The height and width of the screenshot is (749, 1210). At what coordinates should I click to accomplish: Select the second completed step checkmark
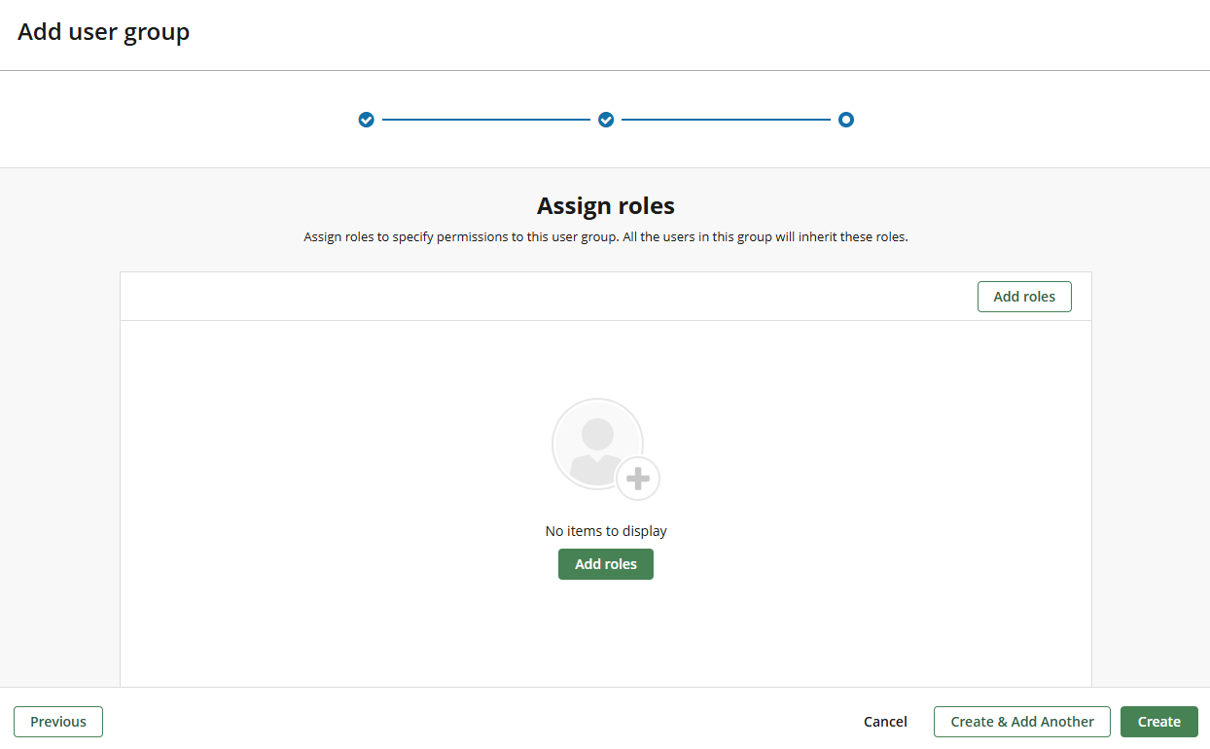(606, 120)
